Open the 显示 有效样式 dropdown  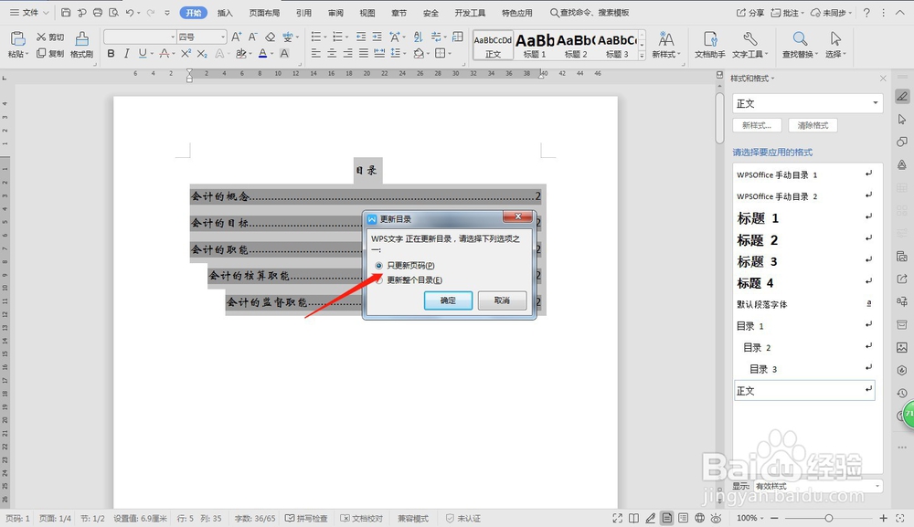click(x=877, y=486)
